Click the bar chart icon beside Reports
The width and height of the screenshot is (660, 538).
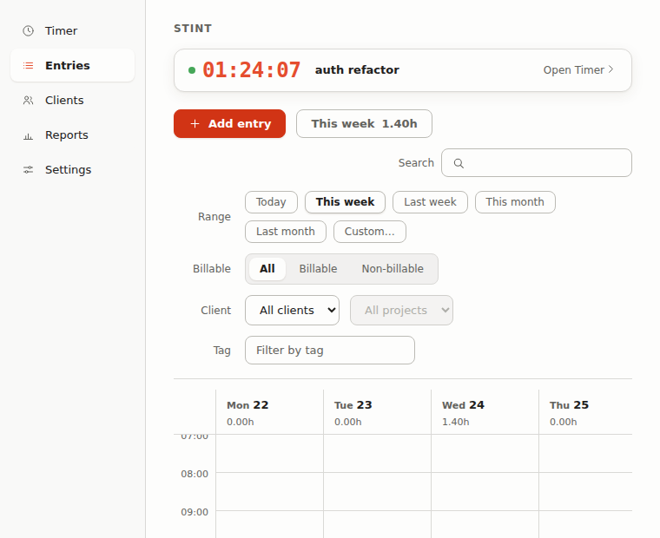[x=28, y=135]
